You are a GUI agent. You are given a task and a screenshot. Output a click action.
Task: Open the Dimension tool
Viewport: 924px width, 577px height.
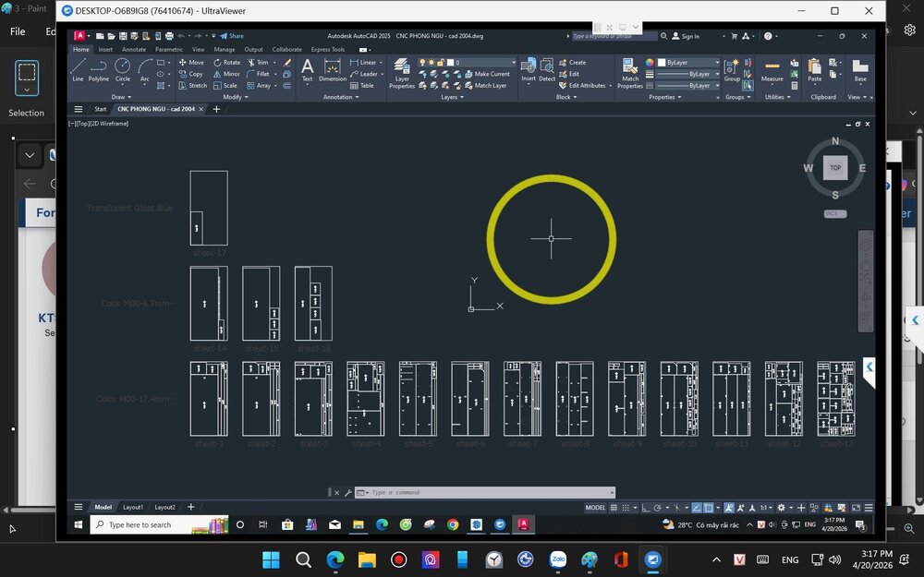[333, 69]
